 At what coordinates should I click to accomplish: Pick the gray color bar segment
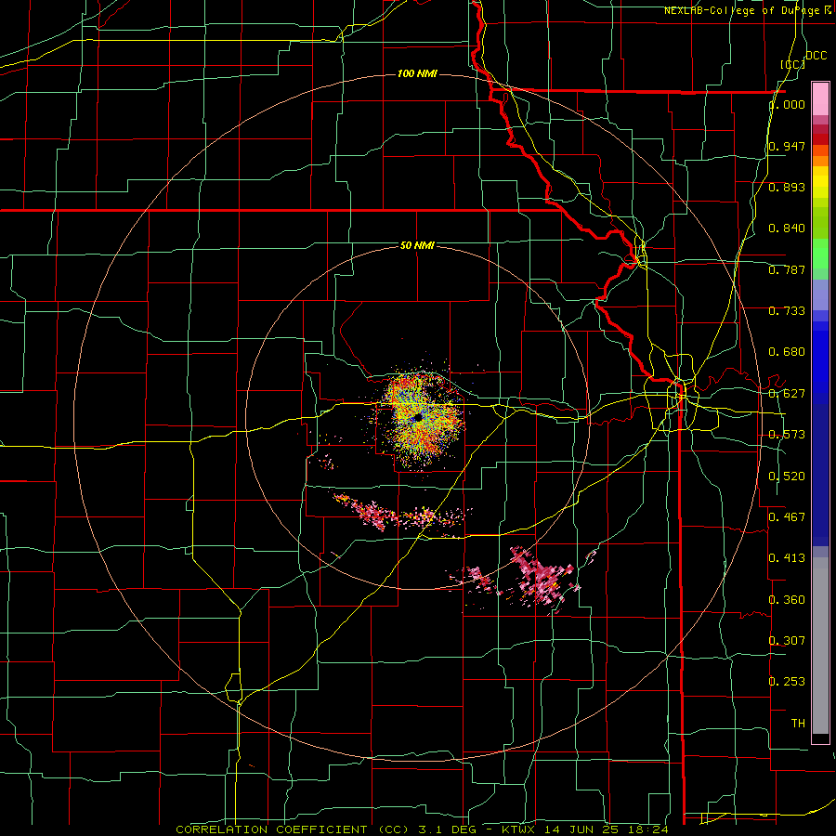point(820,646)
